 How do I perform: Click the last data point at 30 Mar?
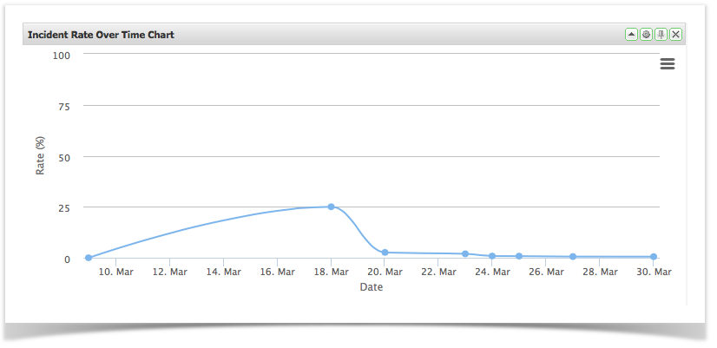[654, 257]
